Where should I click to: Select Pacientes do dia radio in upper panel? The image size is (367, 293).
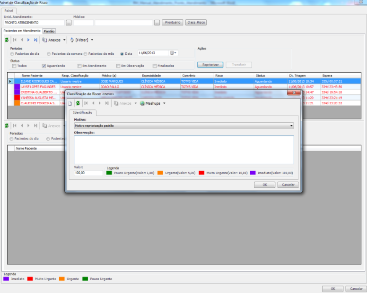pyautogui.click(x=12, y=54)
